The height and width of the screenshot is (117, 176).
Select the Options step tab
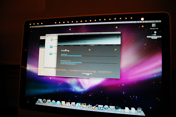pyautogui.click(x=82, y=44)
